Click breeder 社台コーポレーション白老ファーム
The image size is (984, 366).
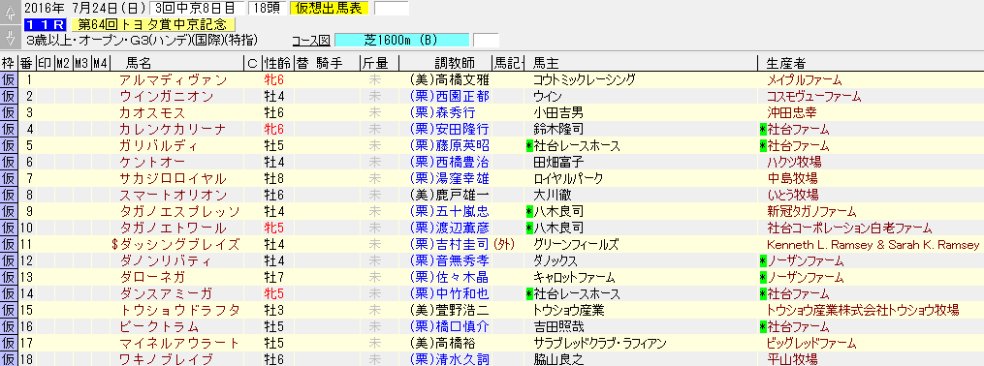tap(849, 229)
